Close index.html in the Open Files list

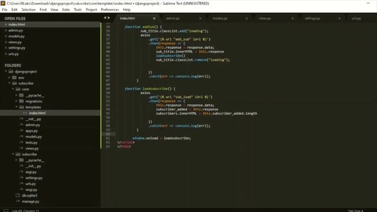click(x=6, y=25)
